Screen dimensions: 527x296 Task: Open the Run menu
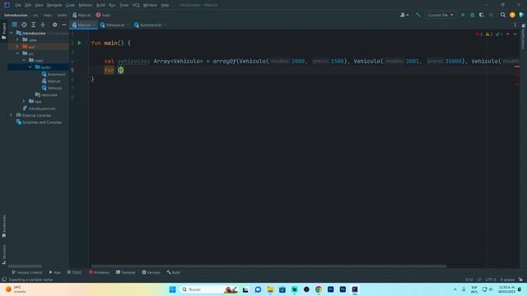click(x=112, y=5)
